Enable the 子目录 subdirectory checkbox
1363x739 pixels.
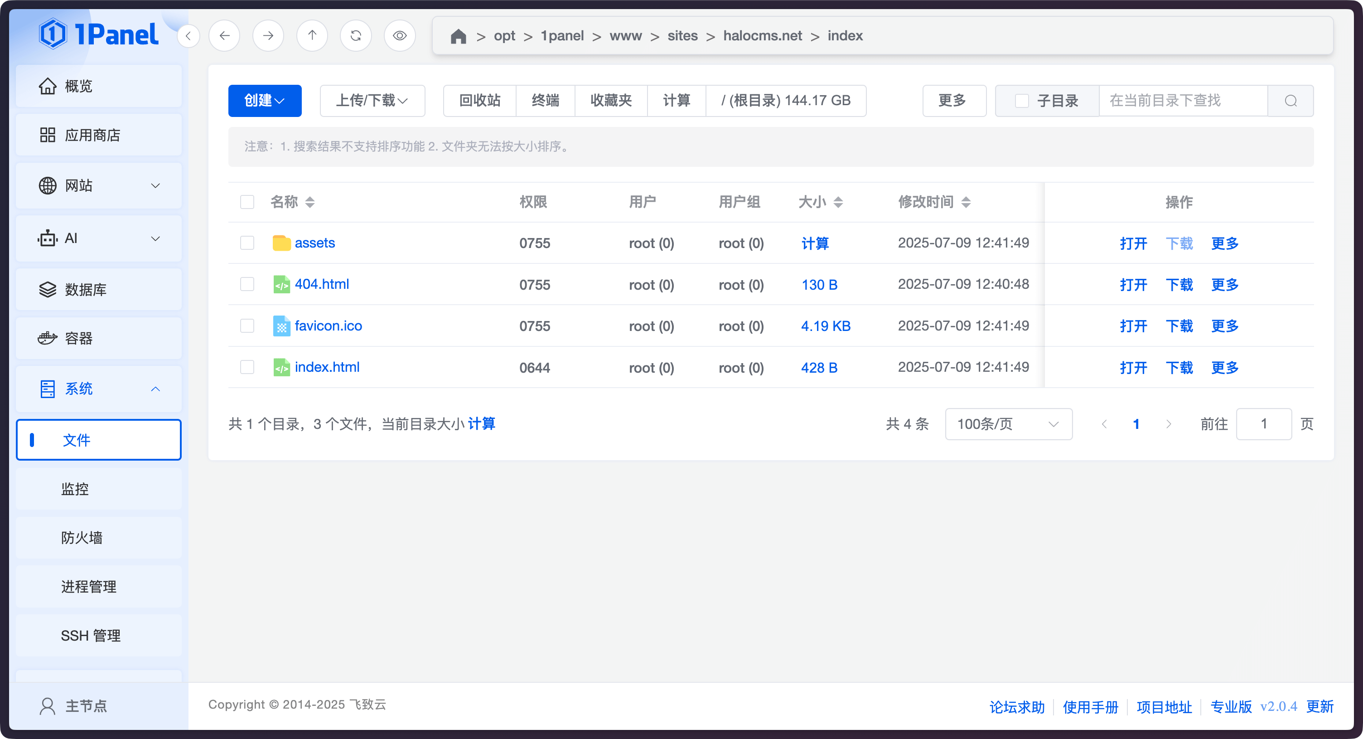click(x=1022, y=101)
